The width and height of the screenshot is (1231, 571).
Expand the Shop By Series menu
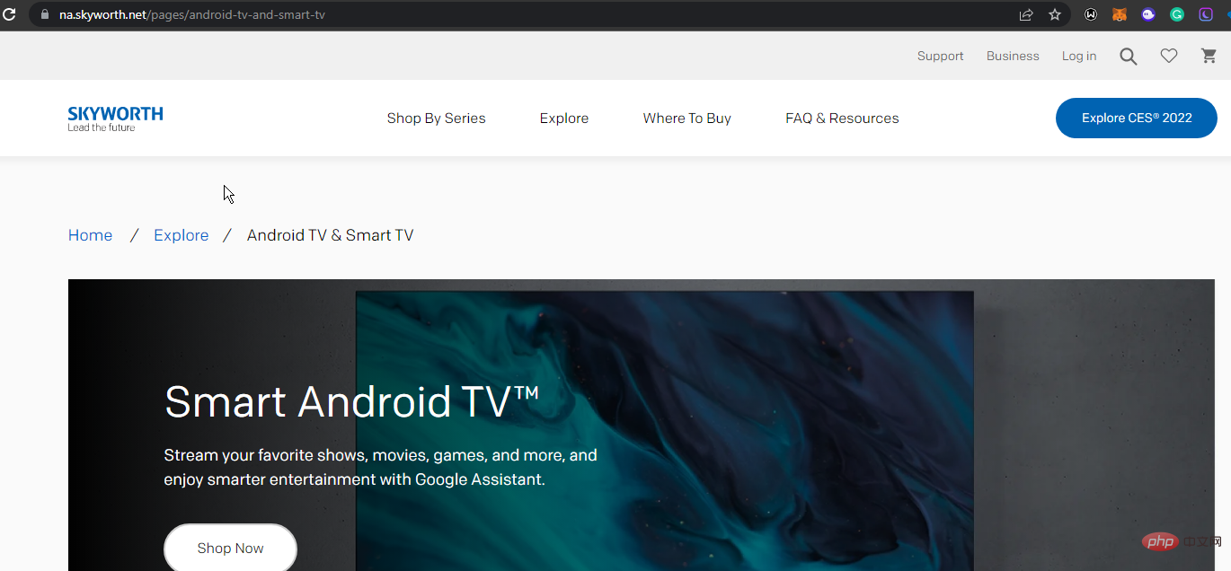[x=436, y=119]
